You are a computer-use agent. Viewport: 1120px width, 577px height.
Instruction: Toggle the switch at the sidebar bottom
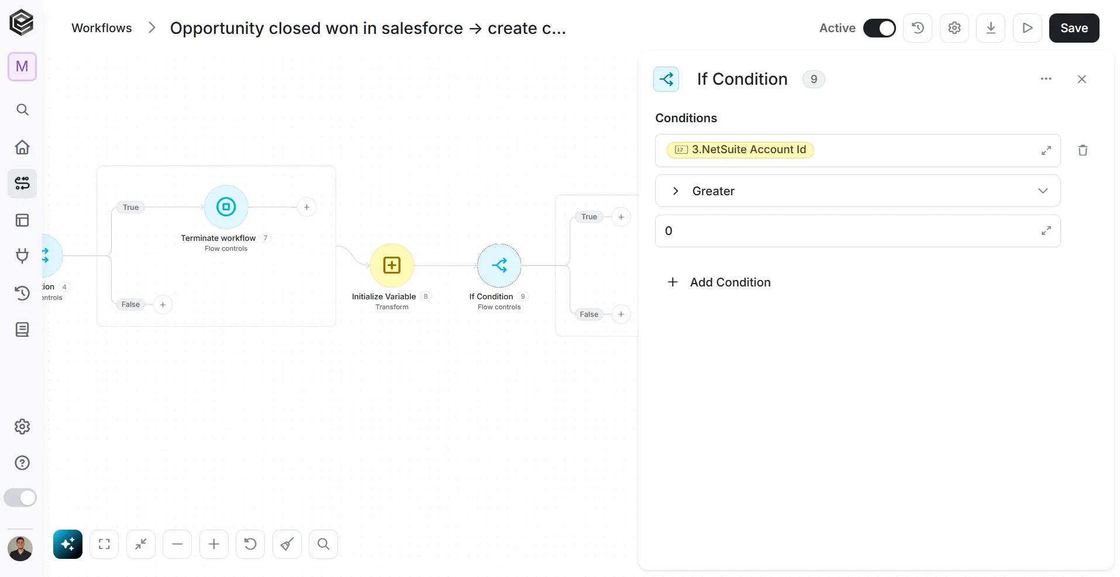click(x=20, y=497)
